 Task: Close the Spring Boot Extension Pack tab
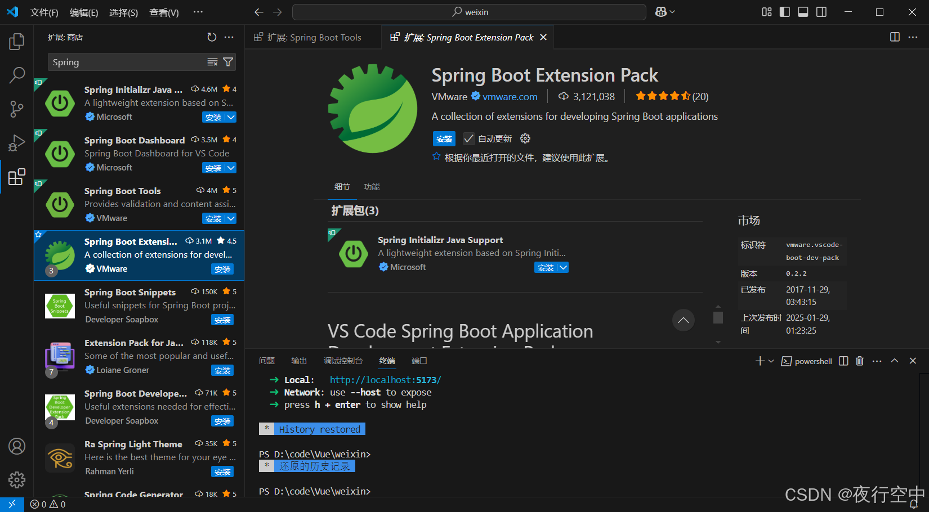[x=543, y=37]
